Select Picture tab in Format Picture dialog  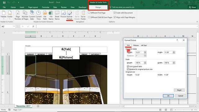click(x=136, y=45)
